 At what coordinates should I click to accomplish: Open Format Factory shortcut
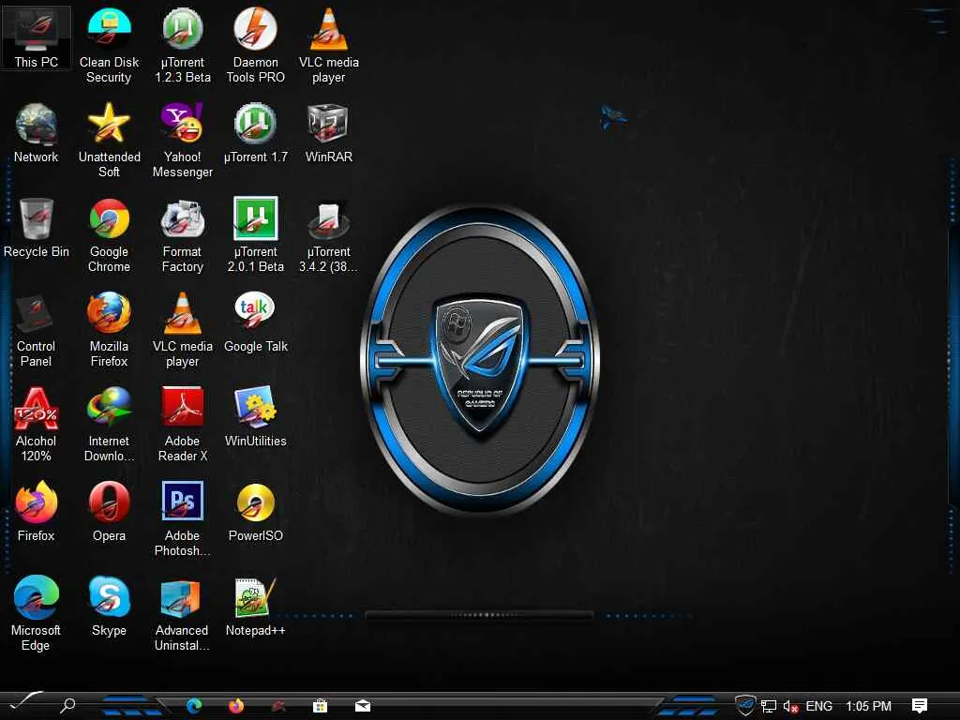(183, 235)
